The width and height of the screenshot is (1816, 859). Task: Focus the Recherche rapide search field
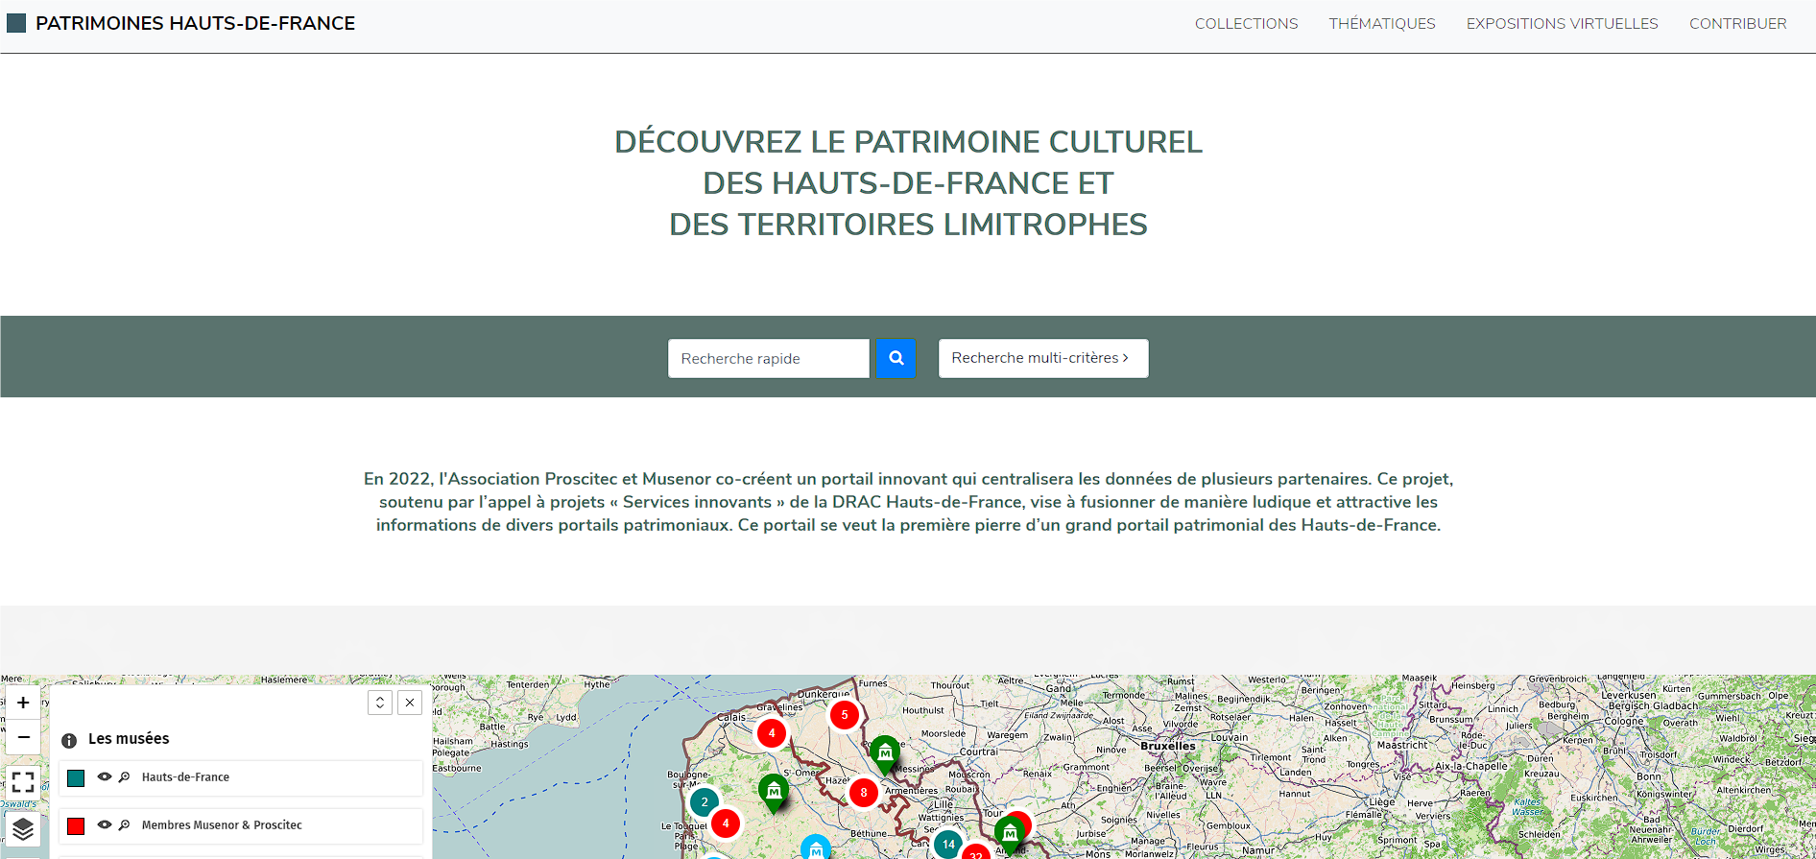click(x=768, y=358)
